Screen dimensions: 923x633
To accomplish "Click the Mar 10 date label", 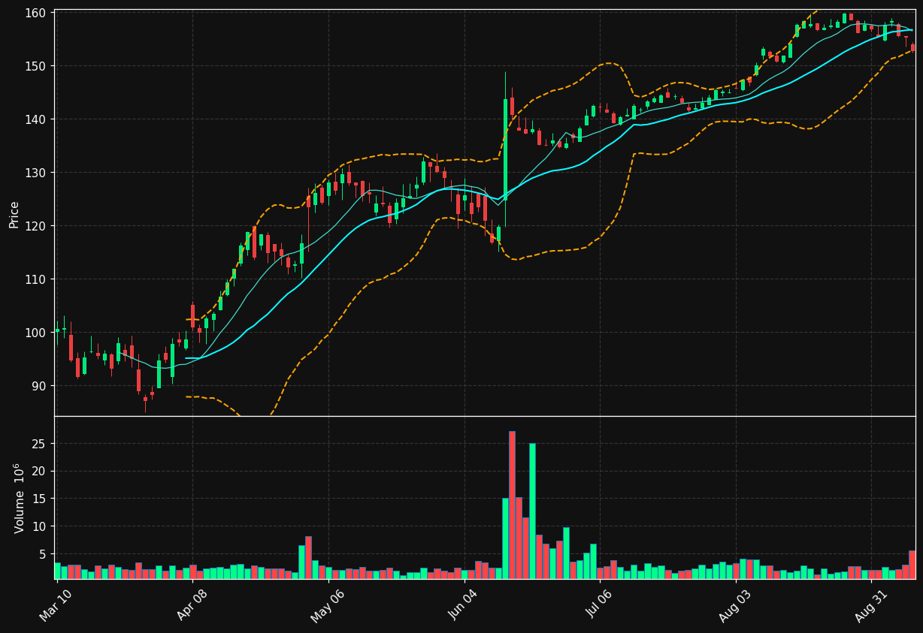I will 56,605.
